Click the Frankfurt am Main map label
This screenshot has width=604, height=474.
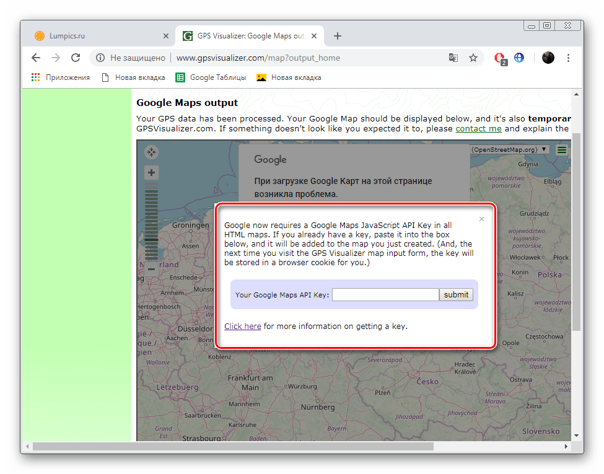coord(250,383)
